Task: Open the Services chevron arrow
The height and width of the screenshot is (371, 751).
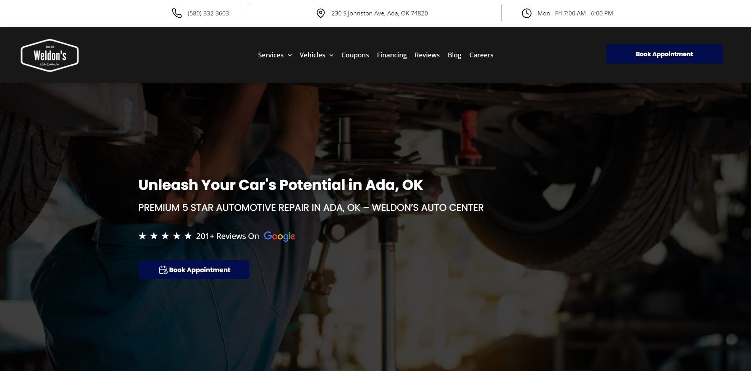Action: point(290,55)
